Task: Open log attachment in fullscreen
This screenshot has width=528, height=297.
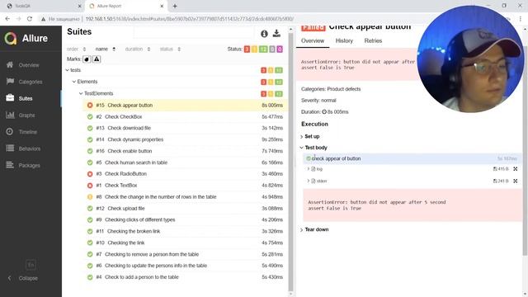Action: tap(515, 169)
